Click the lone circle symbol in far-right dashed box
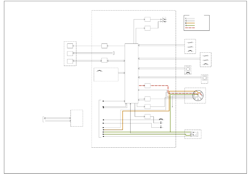This screenshot has height=174, width=251. coord(204,78)
